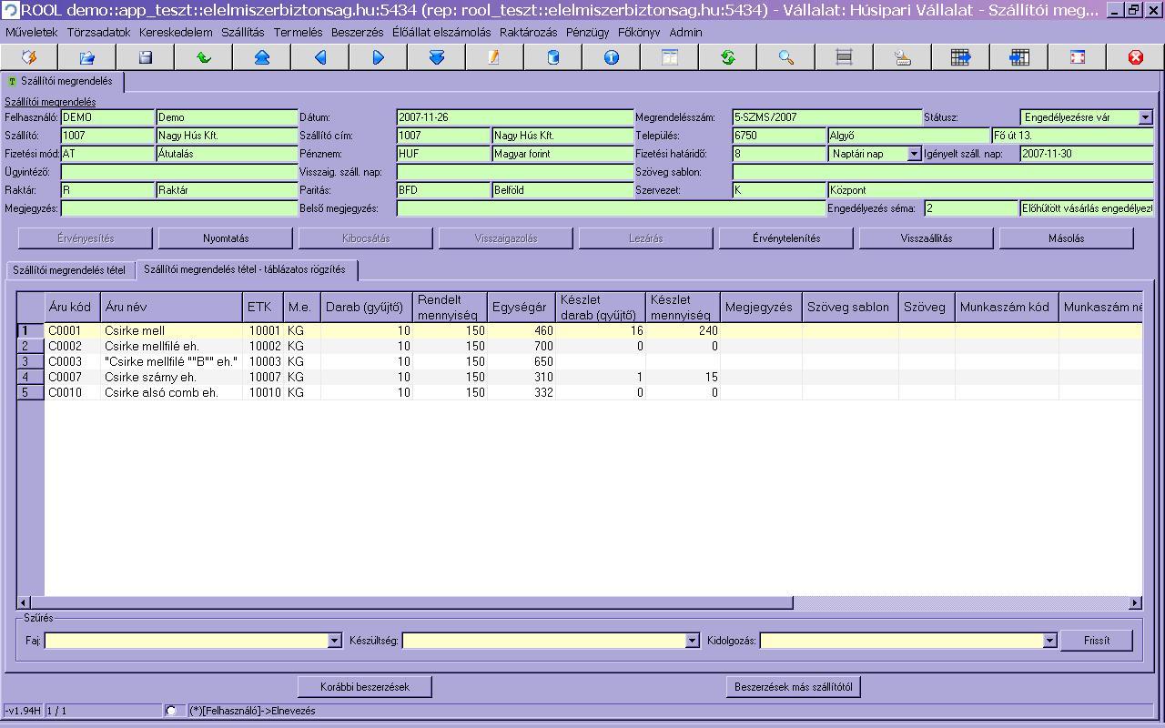This screenshot has height=728, width=1165.
Task: Click the magnifier search toolbar icon
Action: [786, 57]
